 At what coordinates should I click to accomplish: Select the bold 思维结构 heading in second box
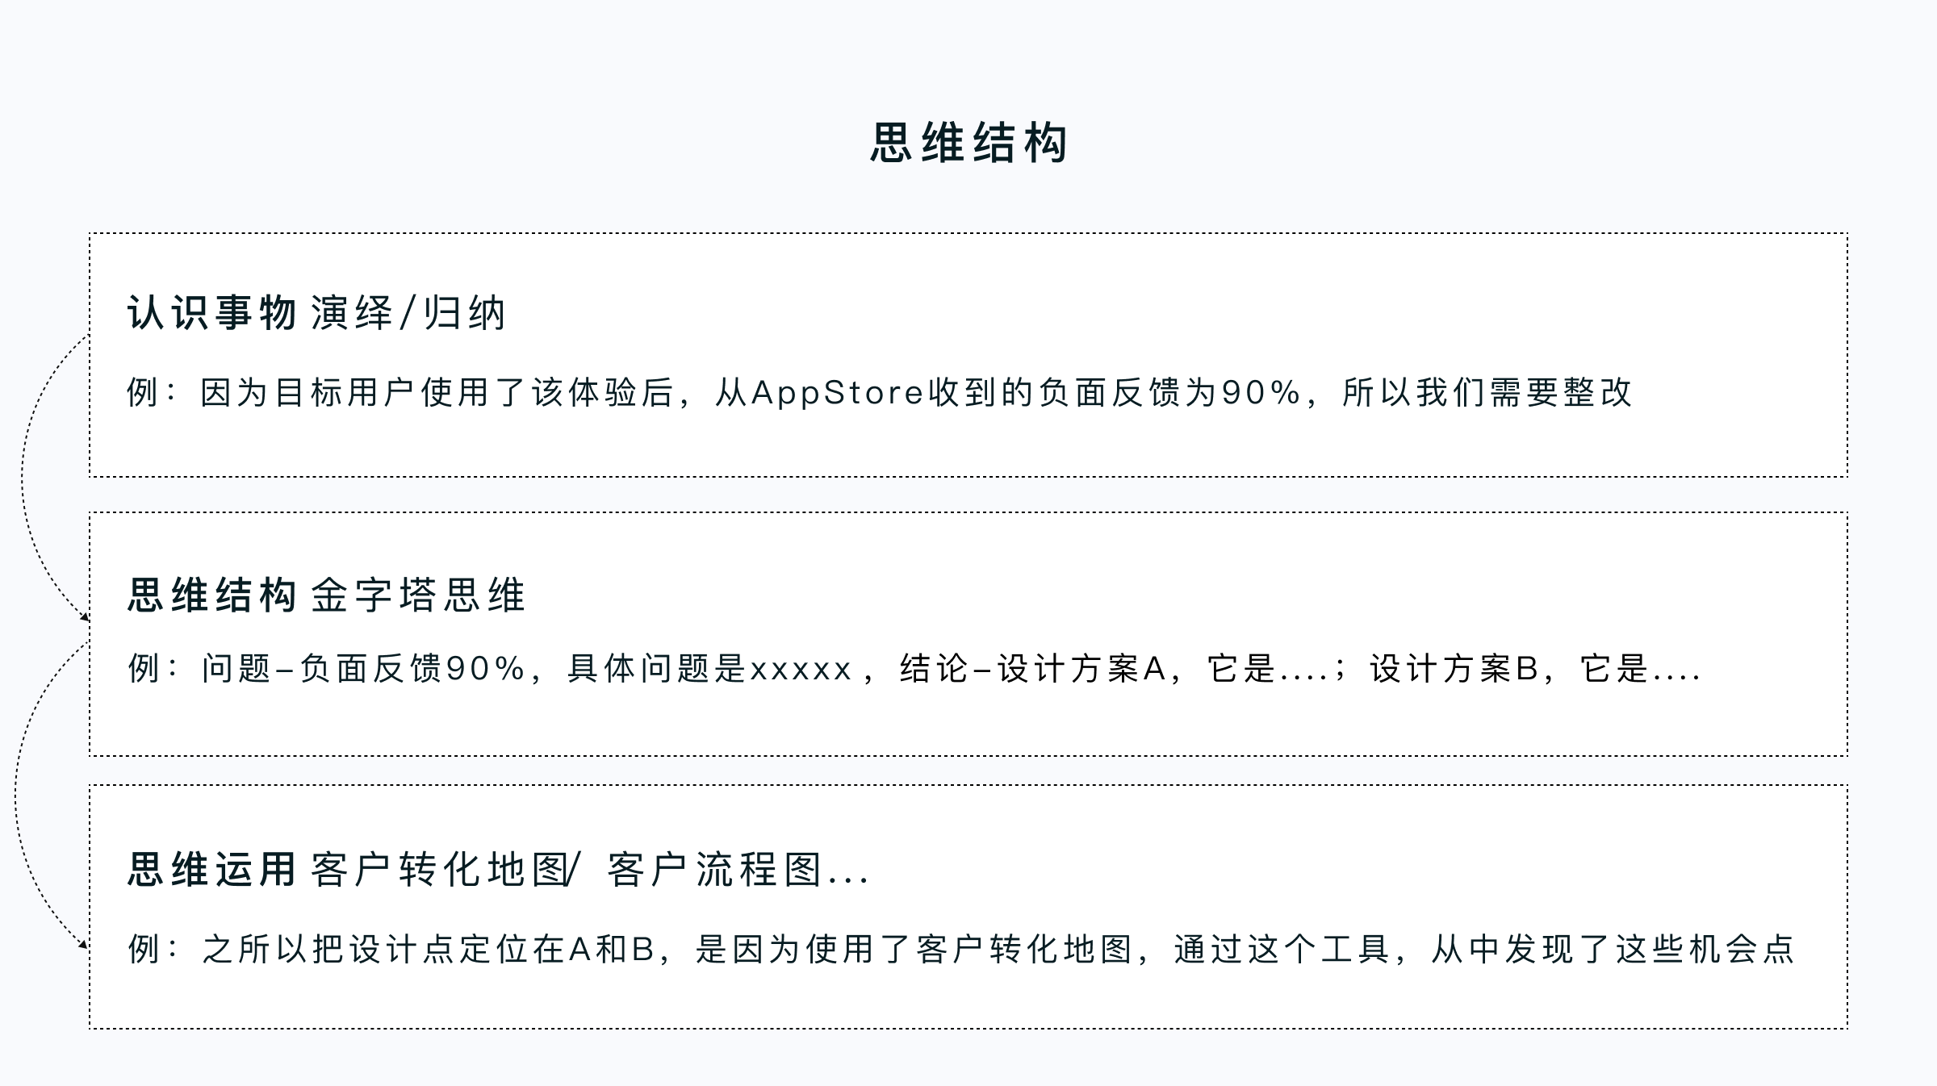pyautogui.click(x=212, y=595)
